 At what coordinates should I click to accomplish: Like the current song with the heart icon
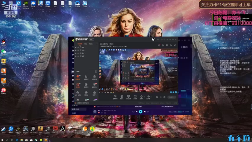(x=99, y=113)
